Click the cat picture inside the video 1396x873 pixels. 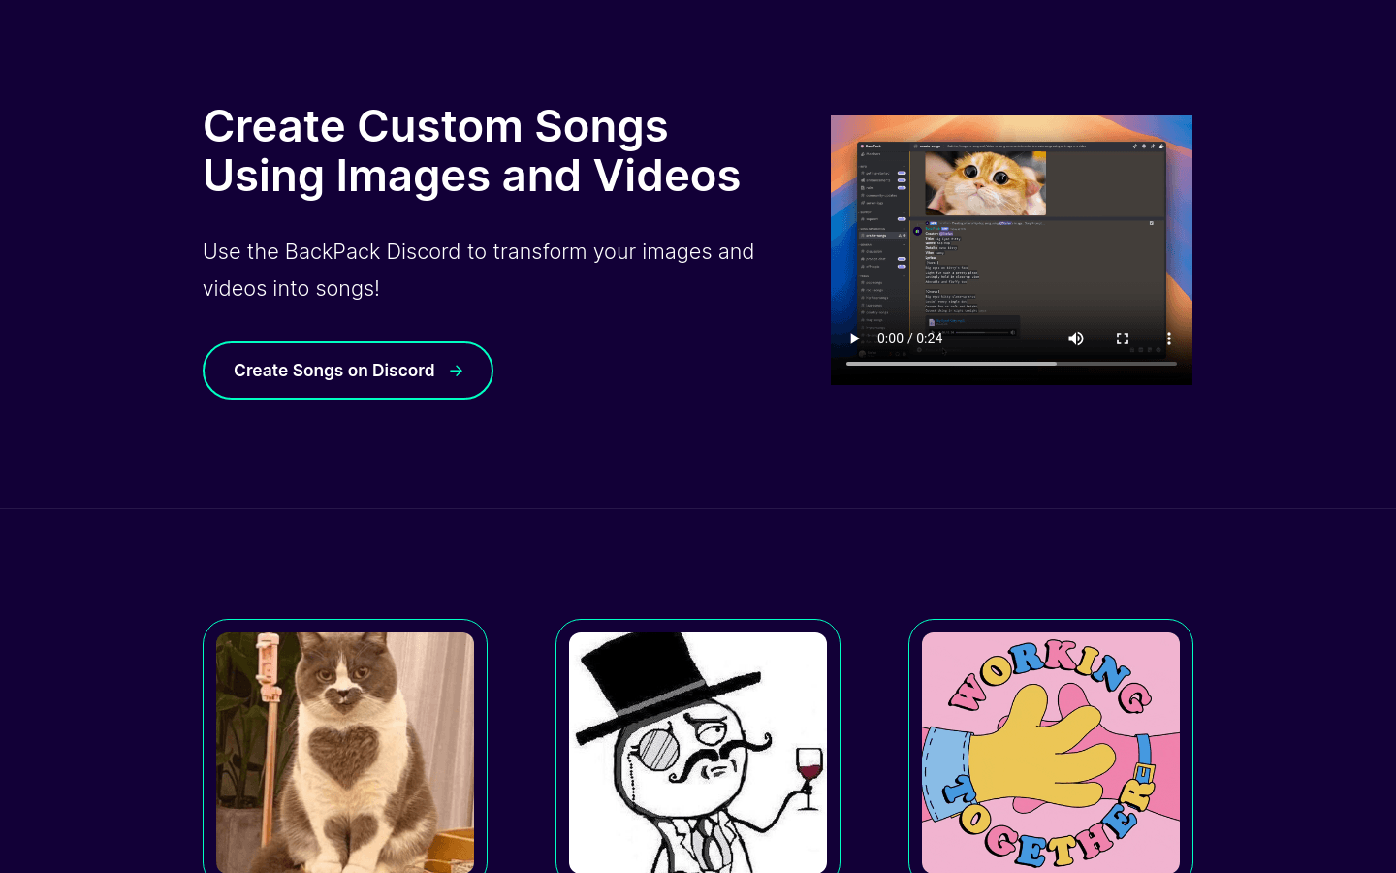[x=985, y=182]
